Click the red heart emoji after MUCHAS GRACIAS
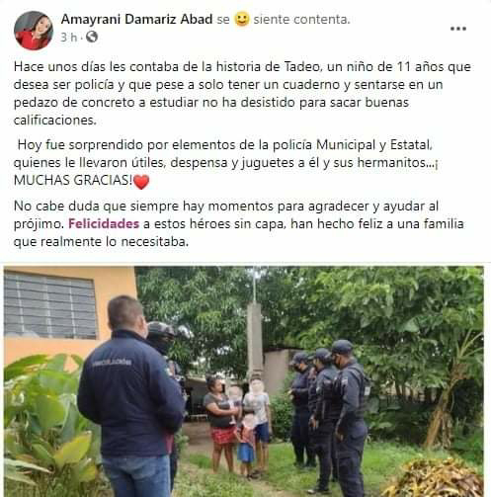 click(x=141, y=182)
